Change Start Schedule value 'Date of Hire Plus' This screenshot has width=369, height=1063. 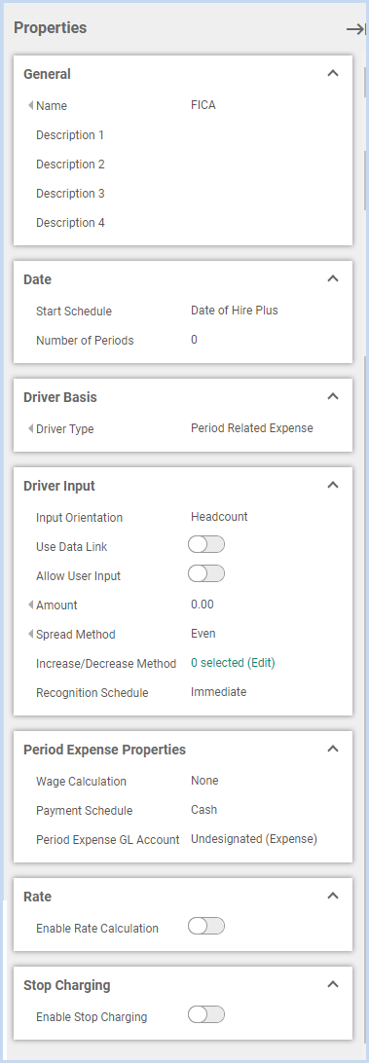(x=235, y=311)
